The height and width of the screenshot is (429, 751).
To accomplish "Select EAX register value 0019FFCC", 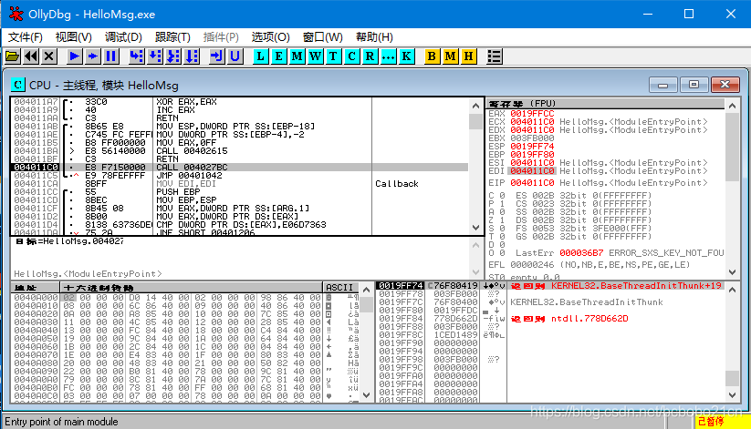I will pyautogui.click(x=532, y=114).
